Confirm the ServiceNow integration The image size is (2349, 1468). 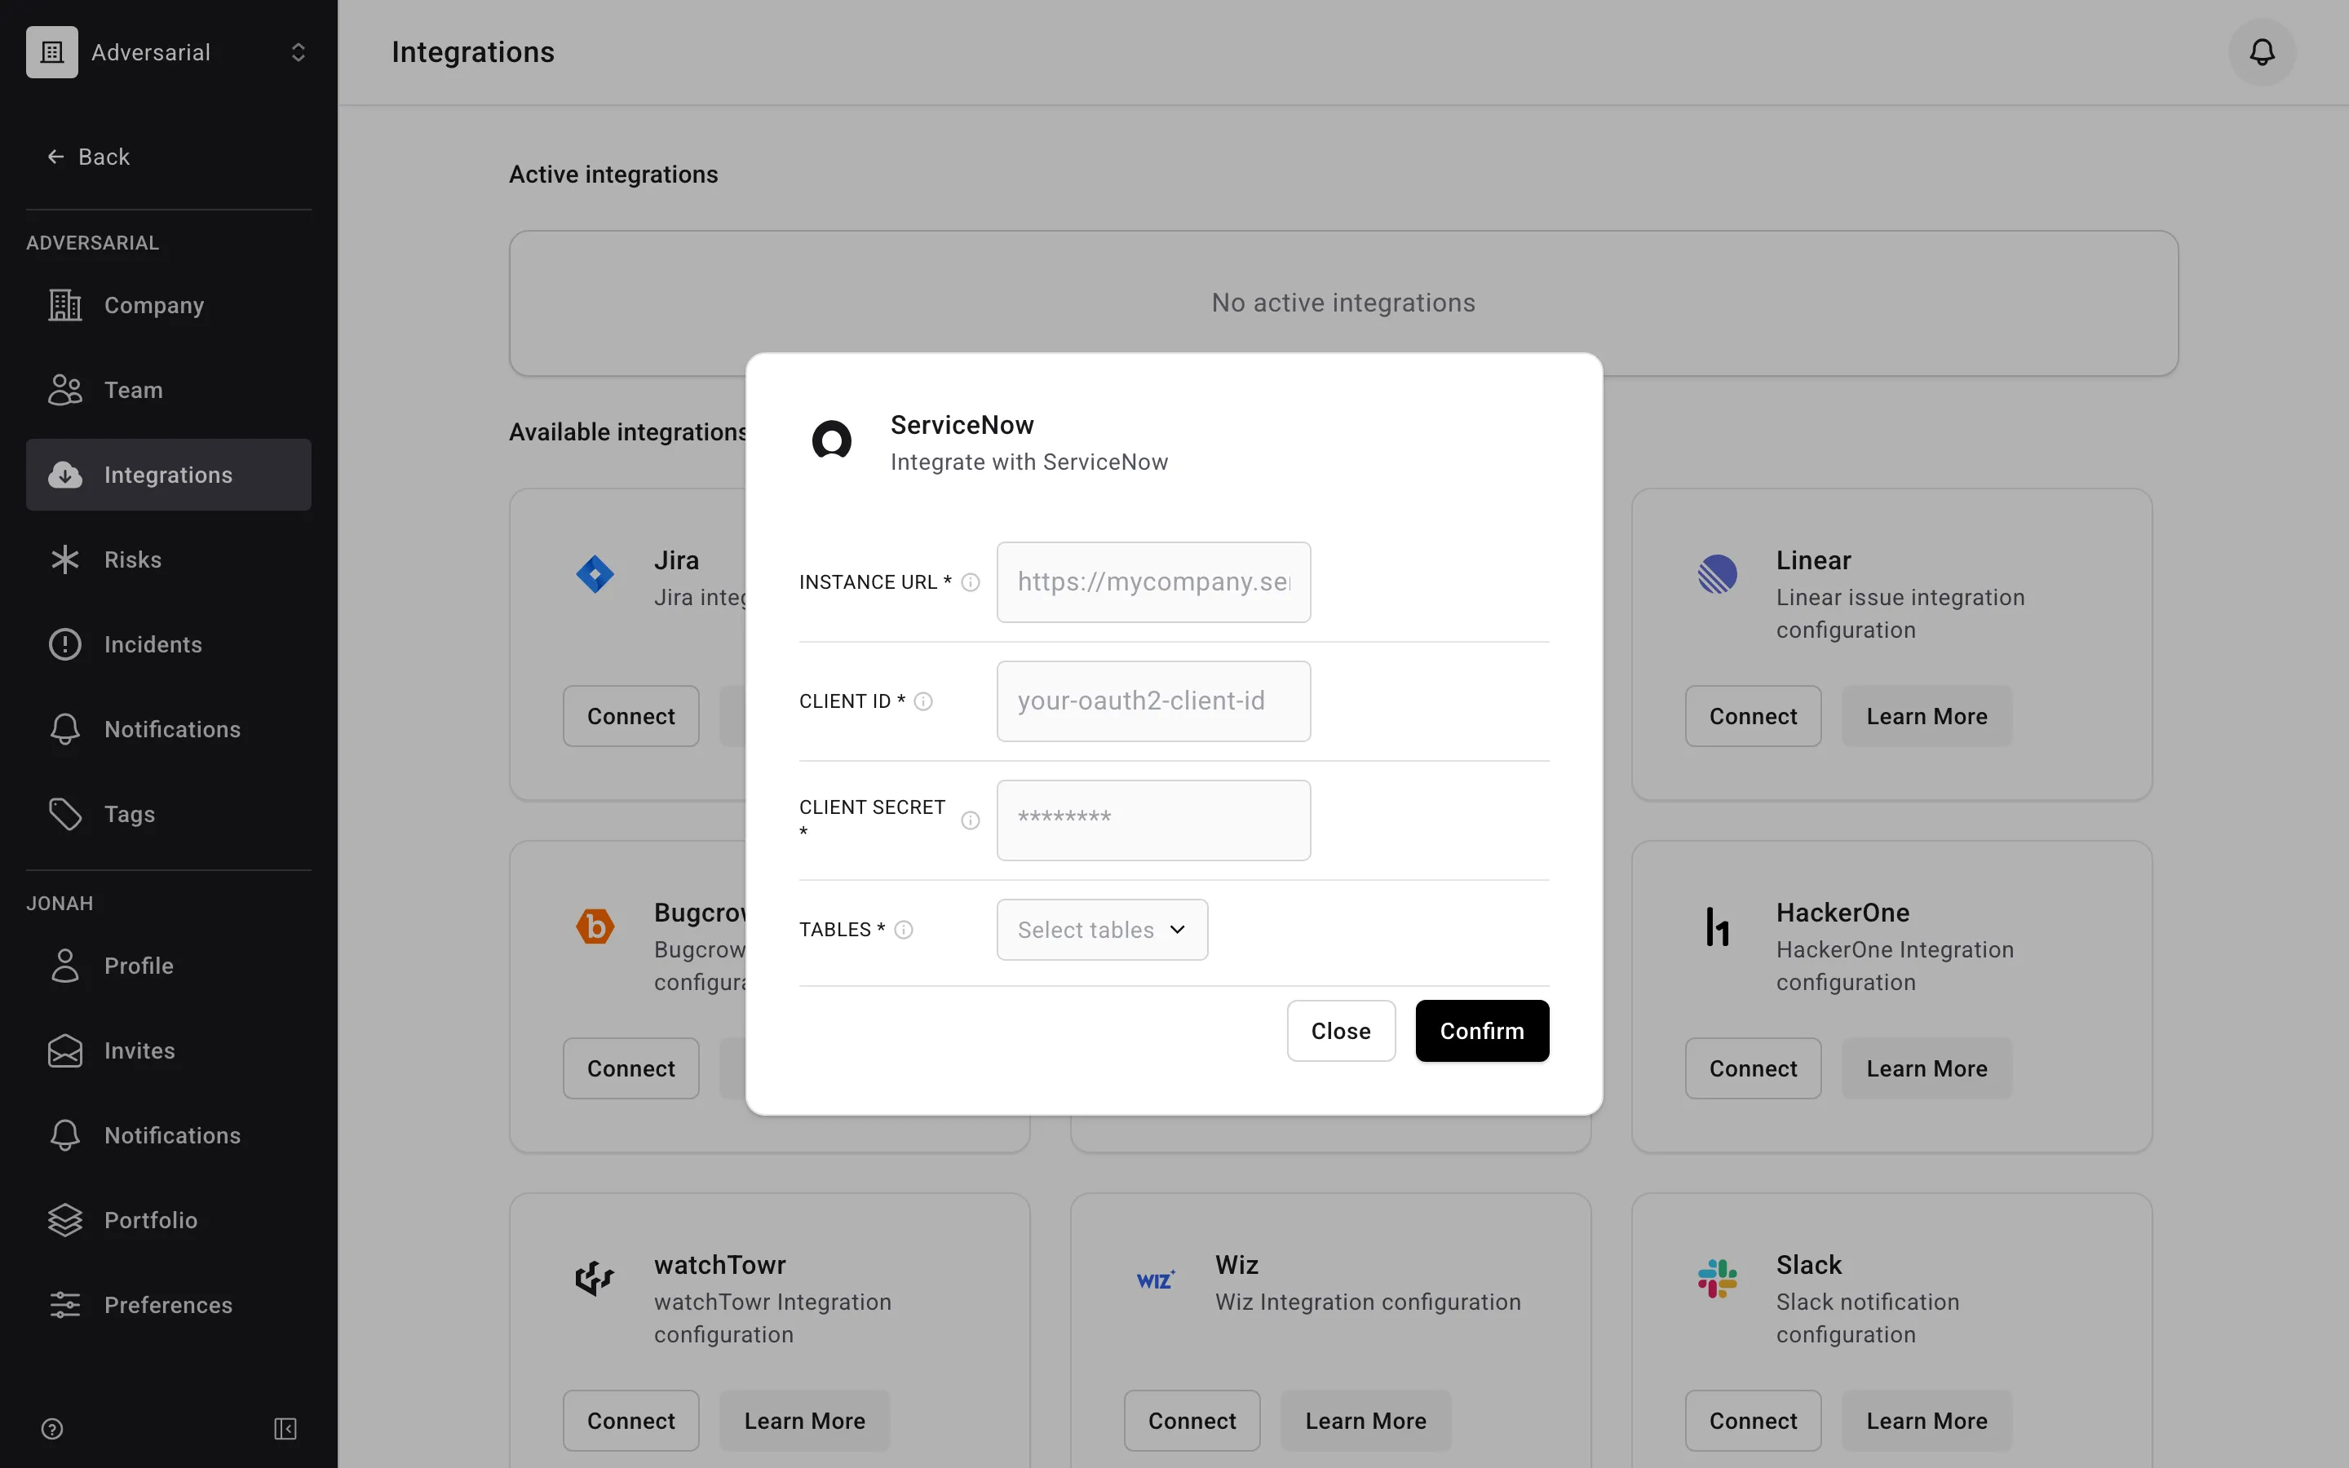(x=1481, y=1031)
